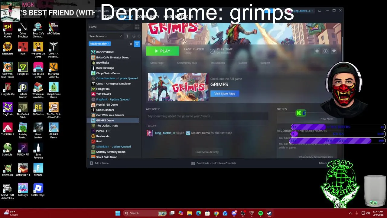Image resolution: width=387 pixels, height=218 pixels.
Task: Select Boba Cafe Simulator Demo icon in library
Action: [93, 58]
